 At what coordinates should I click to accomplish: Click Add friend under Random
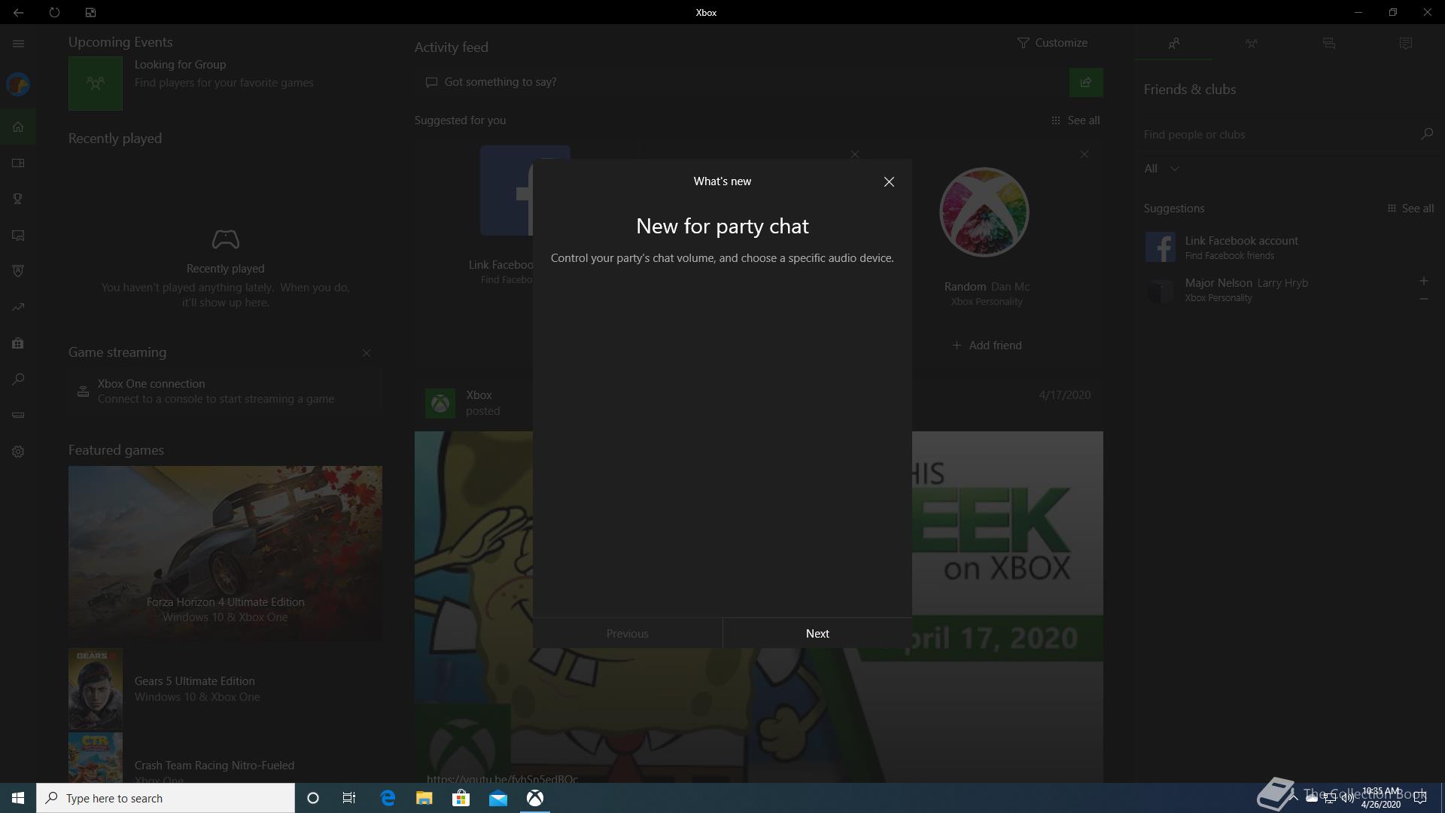coord(987,345)
